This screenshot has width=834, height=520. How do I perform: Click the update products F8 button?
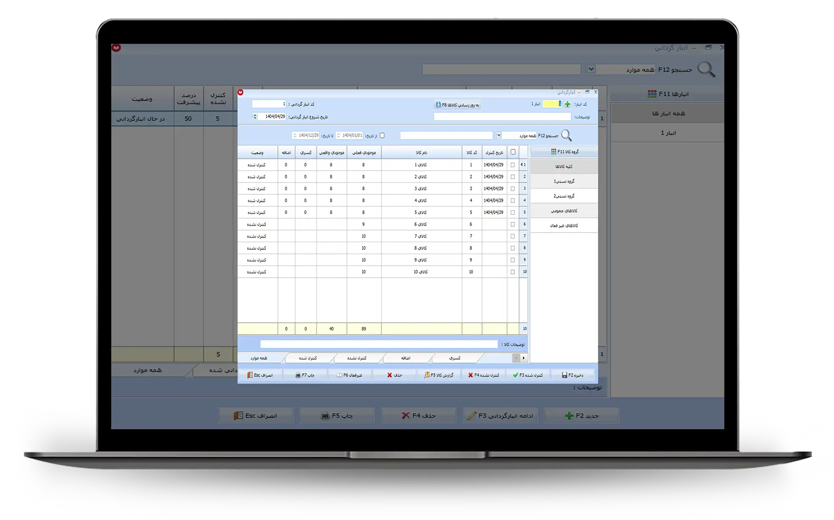(x=457, y=105)
